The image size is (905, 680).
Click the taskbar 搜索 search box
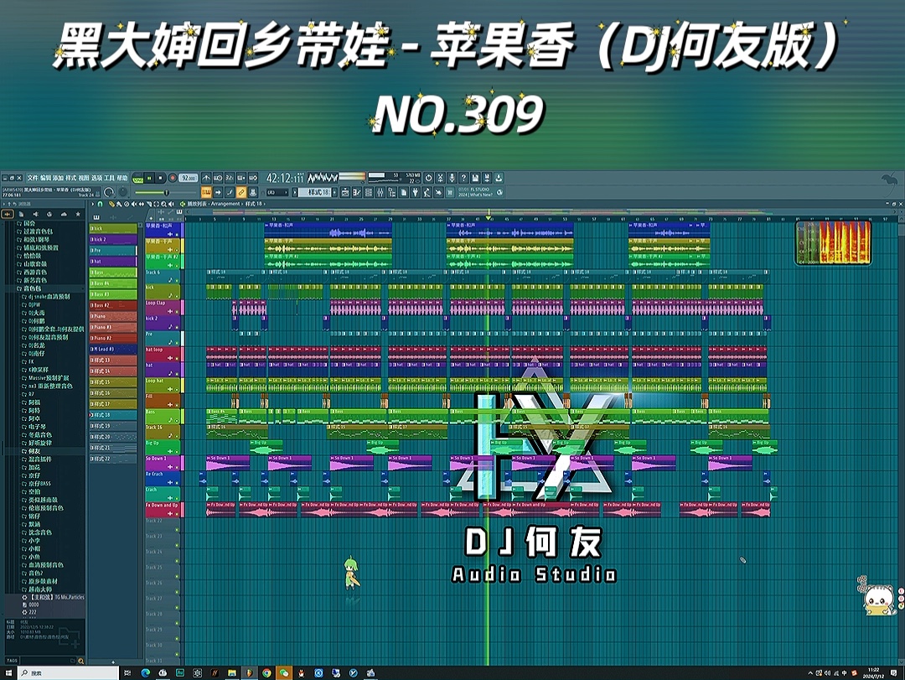pos(68,673)
